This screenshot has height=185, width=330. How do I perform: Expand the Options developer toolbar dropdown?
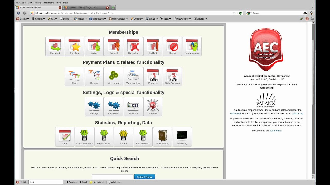200,19
